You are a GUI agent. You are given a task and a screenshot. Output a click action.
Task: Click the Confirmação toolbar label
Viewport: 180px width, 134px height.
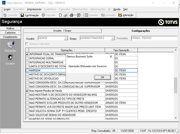32,15
